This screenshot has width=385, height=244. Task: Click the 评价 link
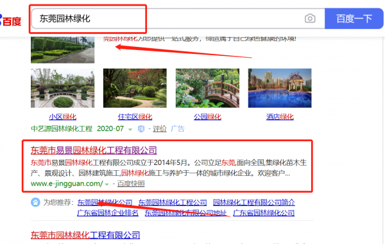pos(160,129)
